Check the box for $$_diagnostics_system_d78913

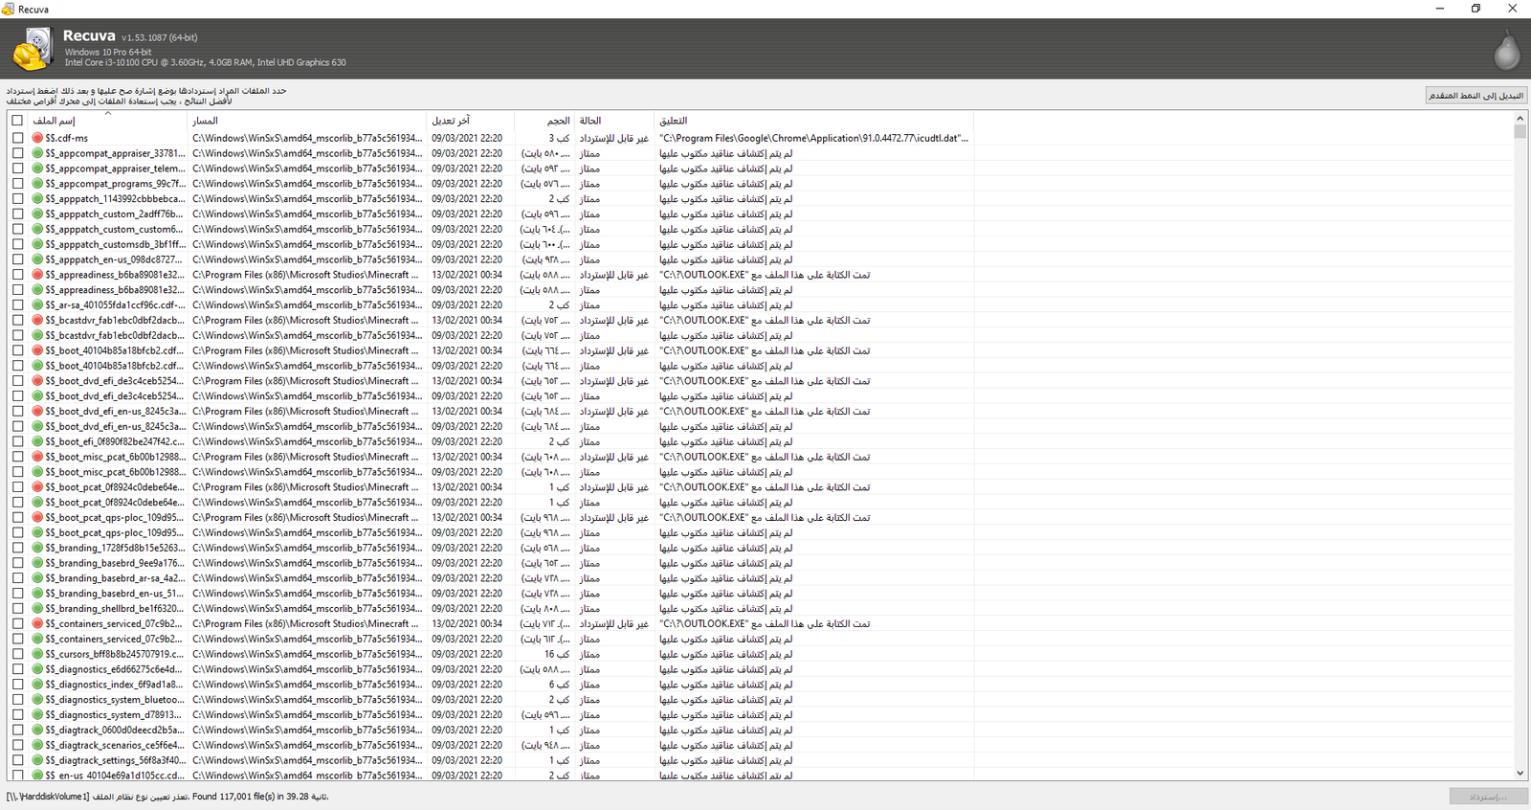tap(17, 715)
